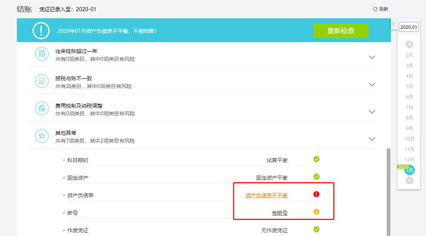Expand the 费用控制及纳税调整 section
The width and height of the screenshot is (426, 236).
click(x=372, y=111)
